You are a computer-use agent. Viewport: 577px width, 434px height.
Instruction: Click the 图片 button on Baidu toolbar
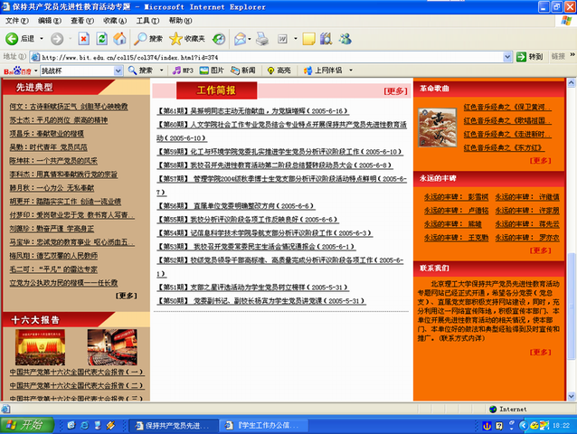[214, 71]
